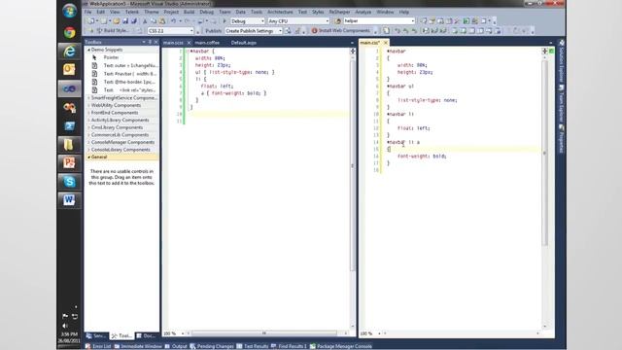Click the Paste toolbar icon
This screenshot has width=622, height=350.
(162, 21)
